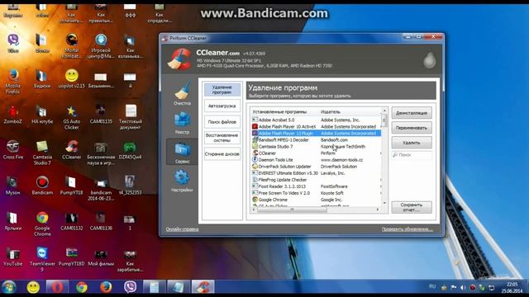This screenshot has height=297, width=529.
Task: Click the Camtasia Studio 7 desktop icon
Action: point(42,153)
